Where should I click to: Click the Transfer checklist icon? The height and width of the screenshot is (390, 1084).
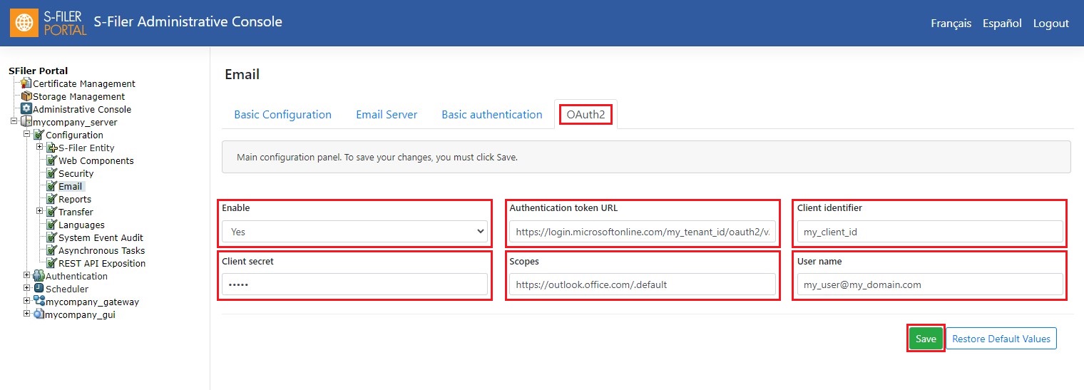coord(52,212)
